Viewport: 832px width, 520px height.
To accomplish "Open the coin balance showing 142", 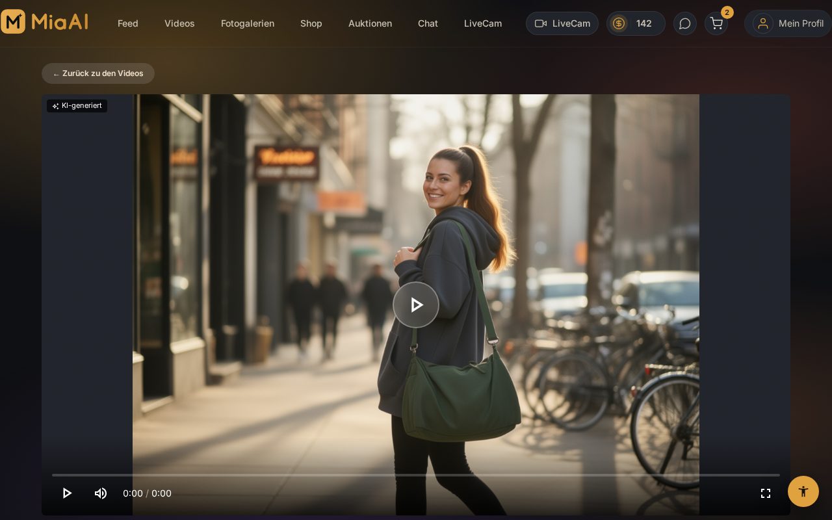I will point(636,23).
